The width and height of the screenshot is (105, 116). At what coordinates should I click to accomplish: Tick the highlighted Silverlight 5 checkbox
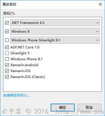point(7,53)
